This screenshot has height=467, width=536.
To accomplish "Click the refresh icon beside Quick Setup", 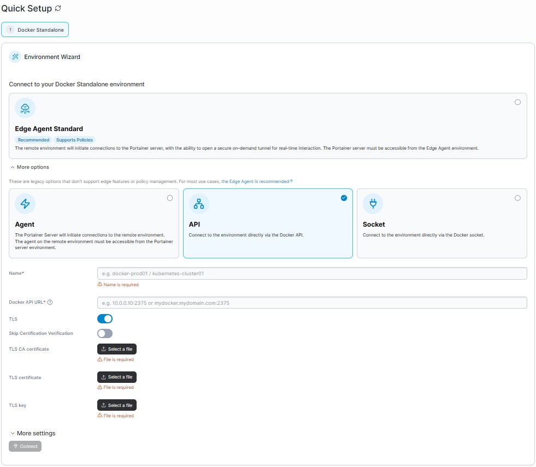I will pyautogui.click(x=58, y=8).
